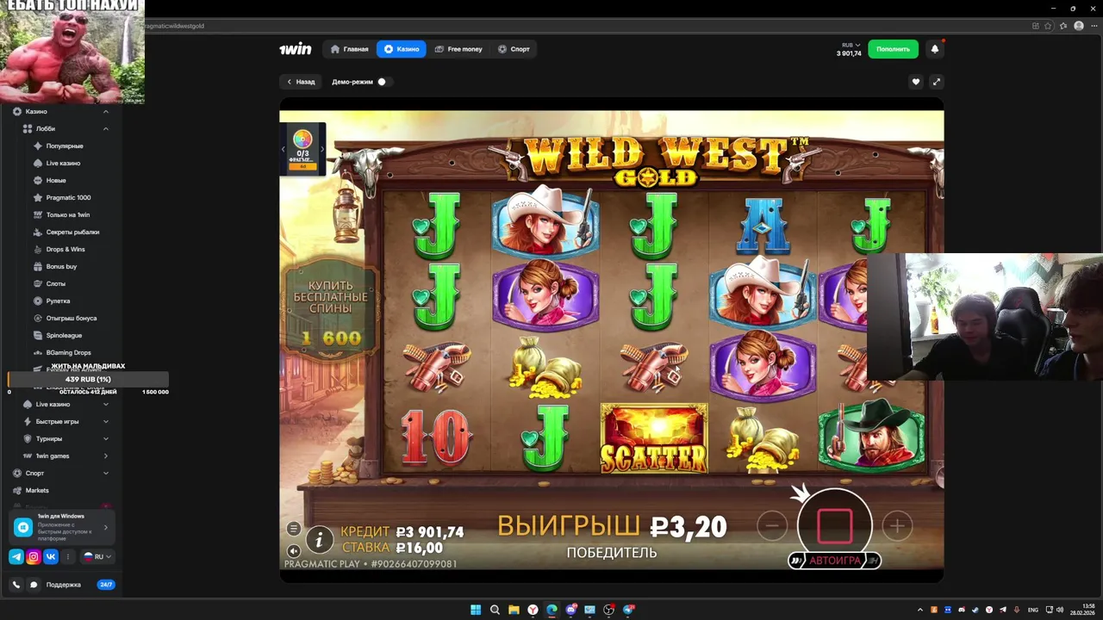
Task: Open Windows Start menu
Action: click(476, 610)
